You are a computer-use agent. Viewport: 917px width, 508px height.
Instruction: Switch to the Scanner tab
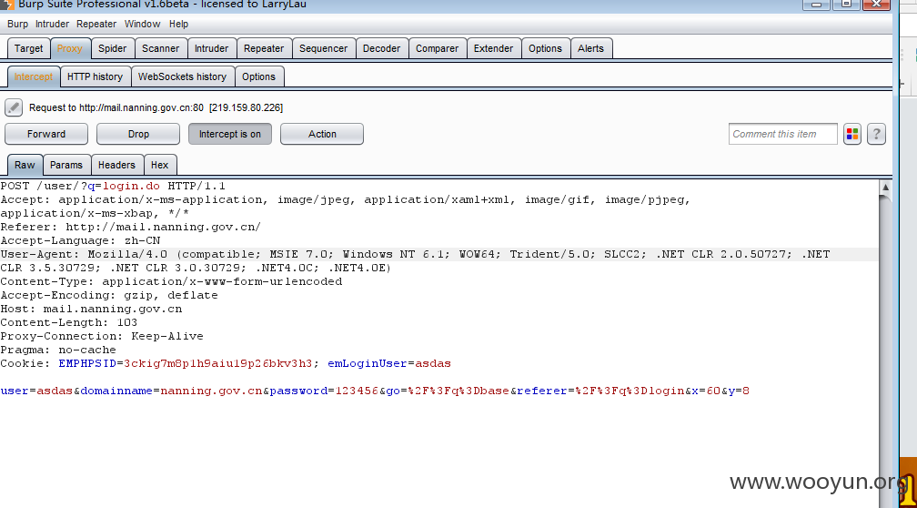pyautogui.click(x=161, y=48)
